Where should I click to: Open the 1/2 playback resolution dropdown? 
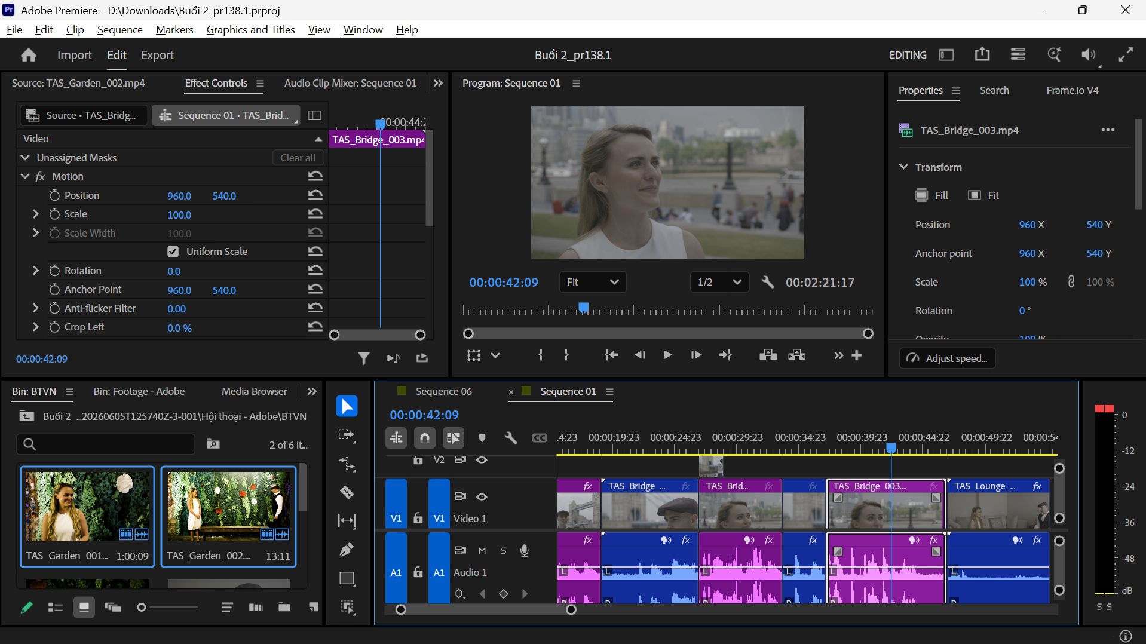719,282
